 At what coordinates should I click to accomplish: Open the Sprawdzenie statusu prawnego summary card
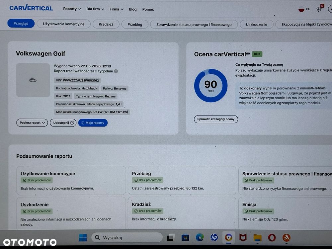click(285, 180)
